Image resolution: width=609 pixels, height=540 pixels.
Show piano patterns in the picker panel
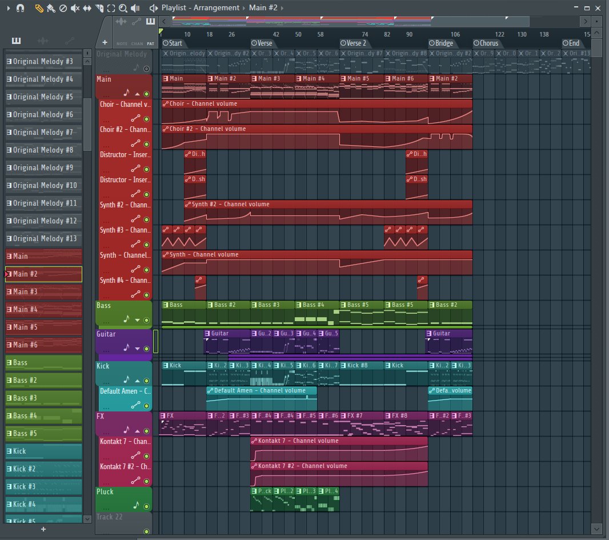17,41
